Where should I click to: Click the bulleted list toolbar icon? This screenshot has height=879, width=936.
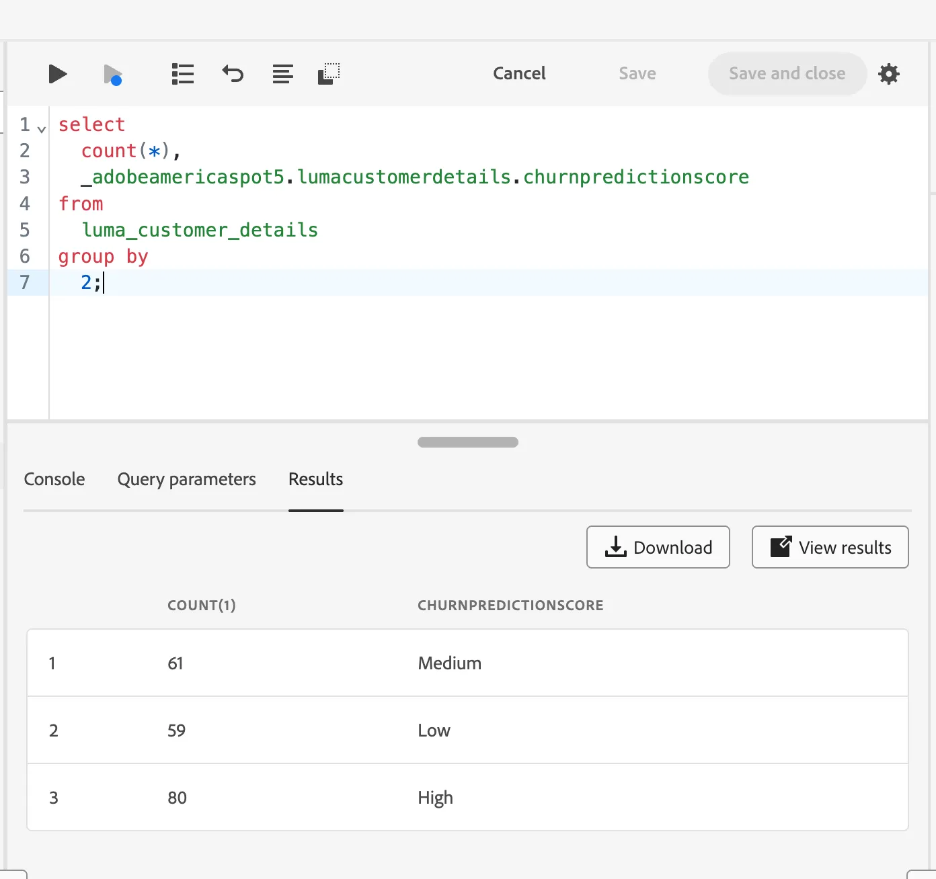(183, 74)
